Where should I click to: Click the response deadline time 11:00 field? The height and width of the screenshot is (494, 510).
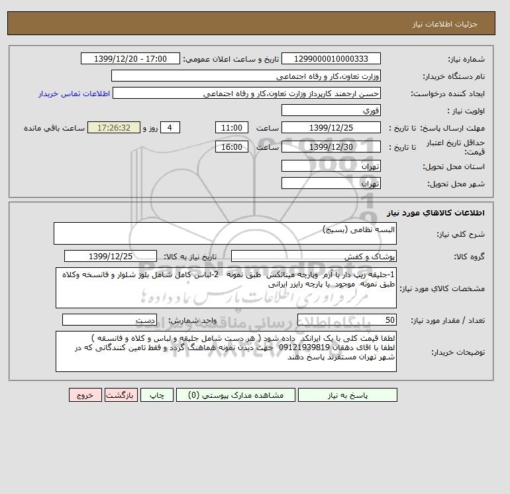click(x=232, y=128)
